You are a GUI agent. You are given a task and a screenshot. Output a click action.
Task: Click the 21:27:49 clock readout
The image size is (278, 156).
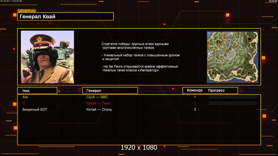click(17, 1)
